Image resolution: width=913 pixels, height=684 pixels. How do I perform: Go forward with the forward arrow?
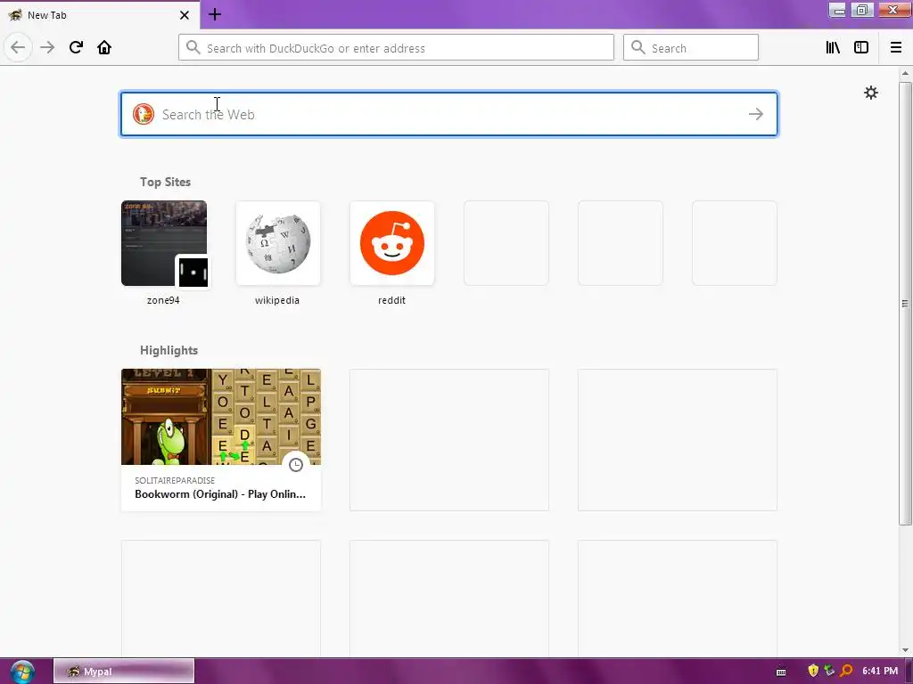coord(47,47)
